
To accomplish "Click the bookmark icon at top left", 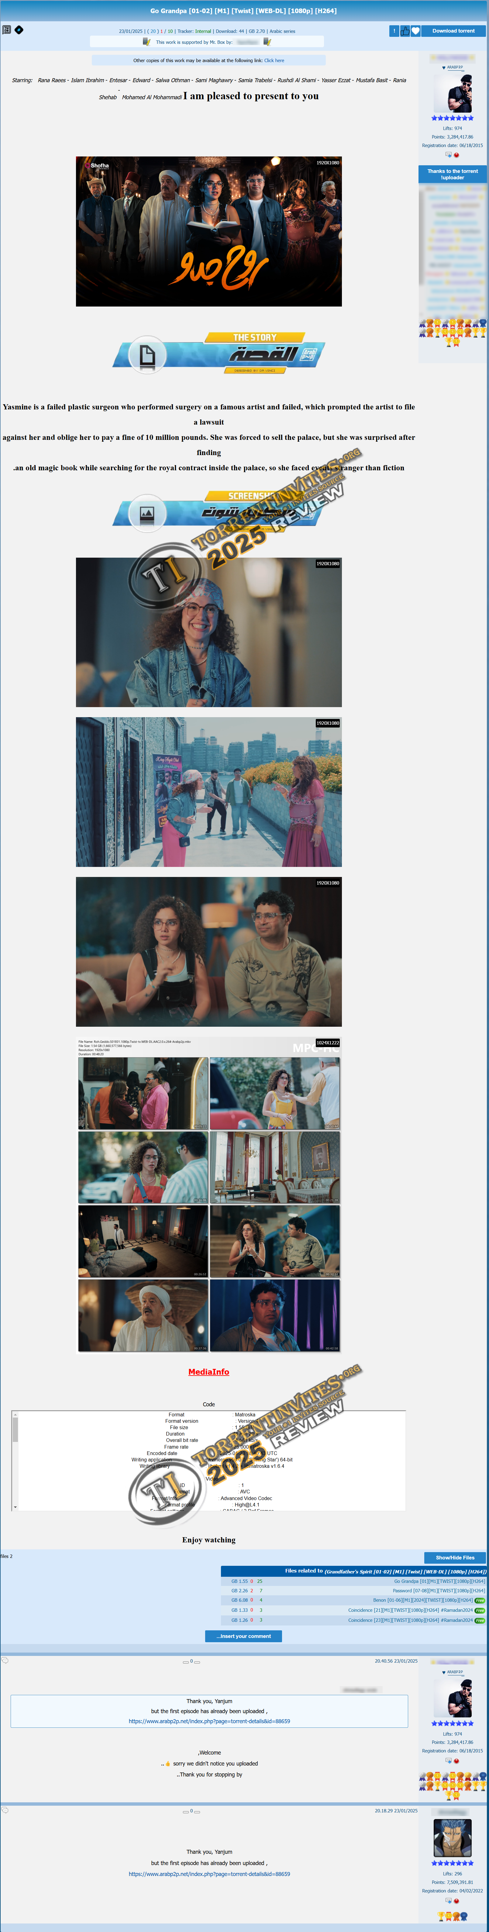I will click(x=7, y=30).
